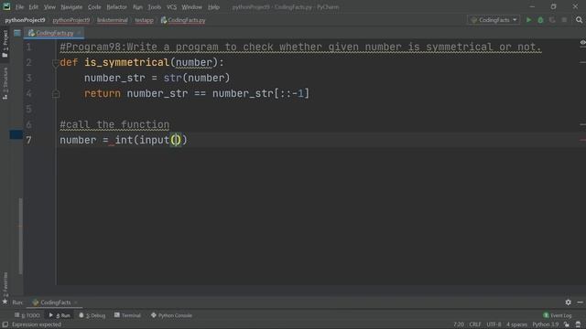Close the CodingFacts run tab
The image size is (586, 329).
[76, 302]
